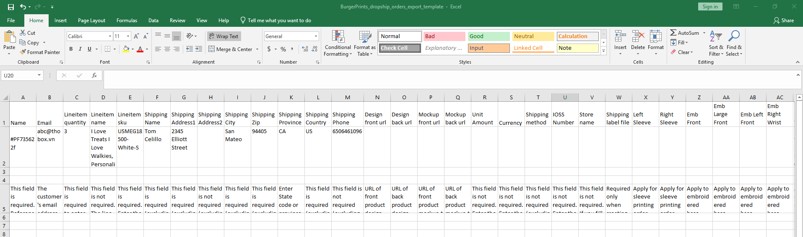Screen dimensions: 803x237
Task: Click the Format Painter brush icon
Action: point(23,52)
